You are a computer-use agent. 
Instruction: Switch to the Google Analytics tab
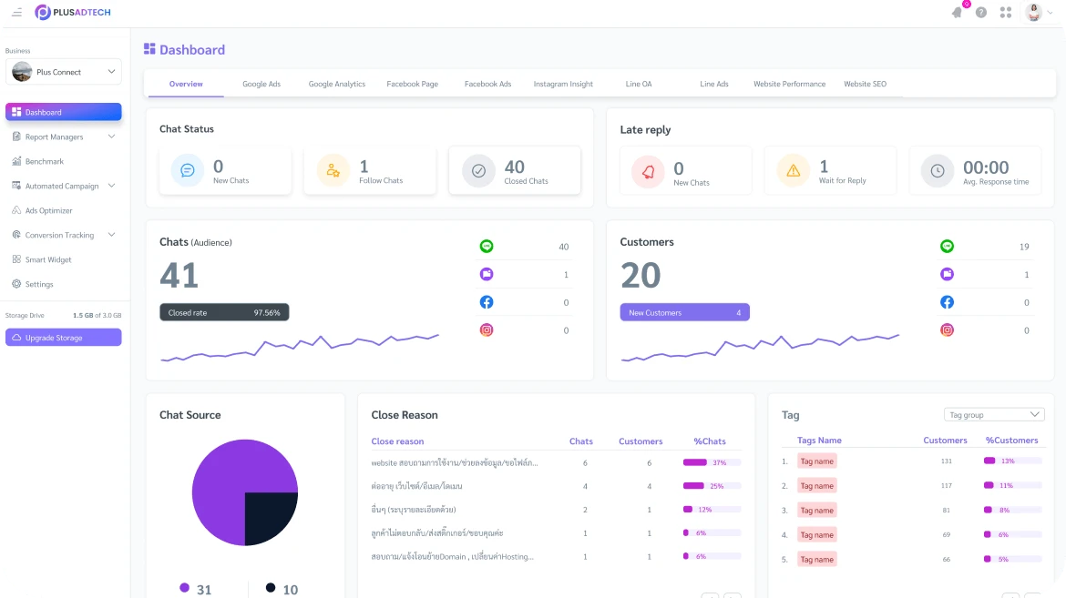tap(336, 84)
